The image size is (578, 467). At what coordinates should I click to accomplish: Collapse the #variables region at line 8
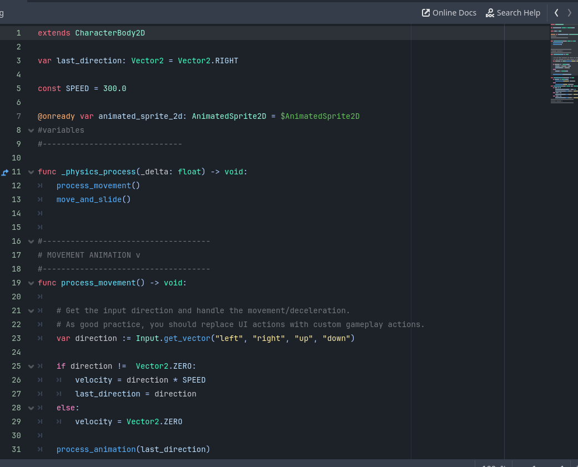coord(31,130)
